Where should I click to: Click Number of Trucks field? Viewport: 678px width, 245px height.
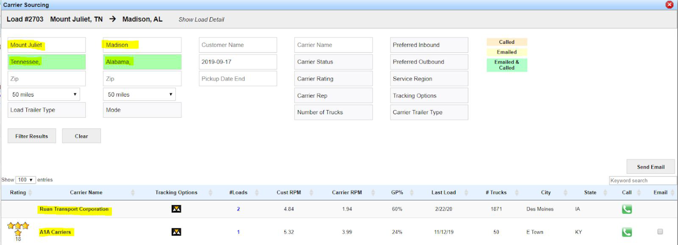[x=333, y=112]
